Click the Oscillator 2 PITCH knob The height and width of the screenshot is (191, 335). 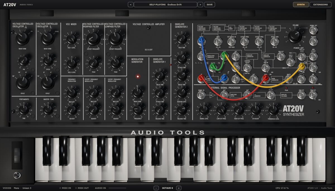[48, 60]
